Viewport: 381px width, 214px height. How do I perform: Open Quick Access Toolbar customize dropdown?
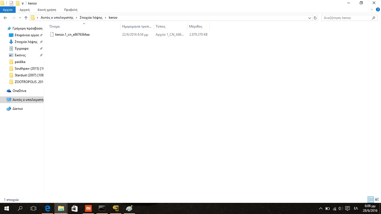coord(23,3)
